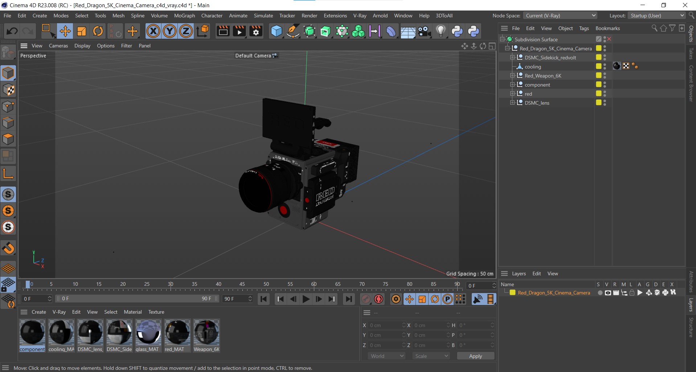This screenshot has width=696, height=372.
Task: Click frame 45 on the timeline ruler
Action: click(242, 284)
